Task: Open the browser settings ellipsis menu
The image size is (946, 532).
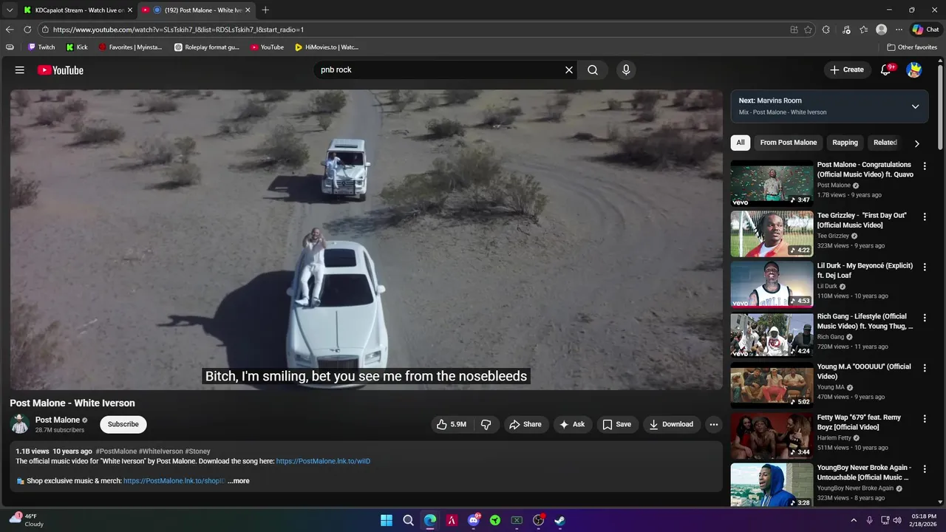Action: (899, 30)
